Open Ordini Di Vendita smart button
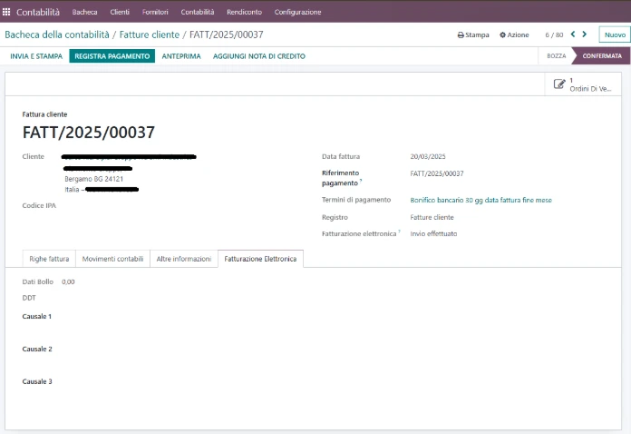The image size is (631, 434). [x=583, y=84]
